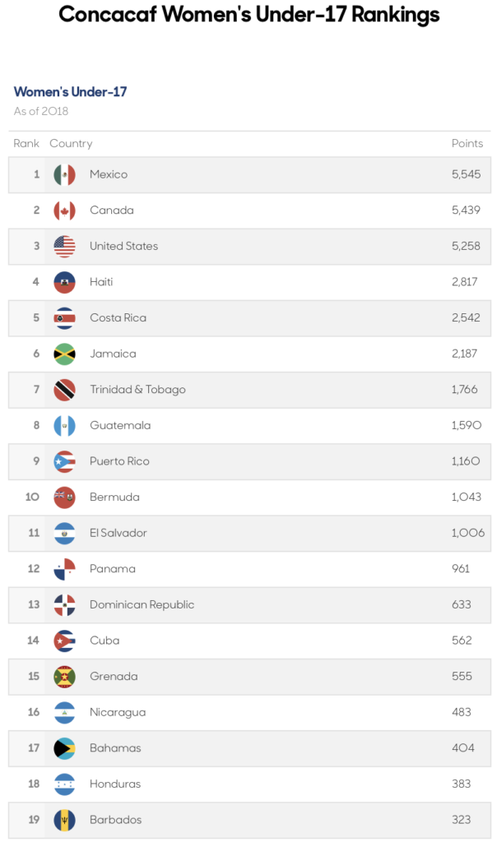Select the Costa Rica country name

coord(118,318)
